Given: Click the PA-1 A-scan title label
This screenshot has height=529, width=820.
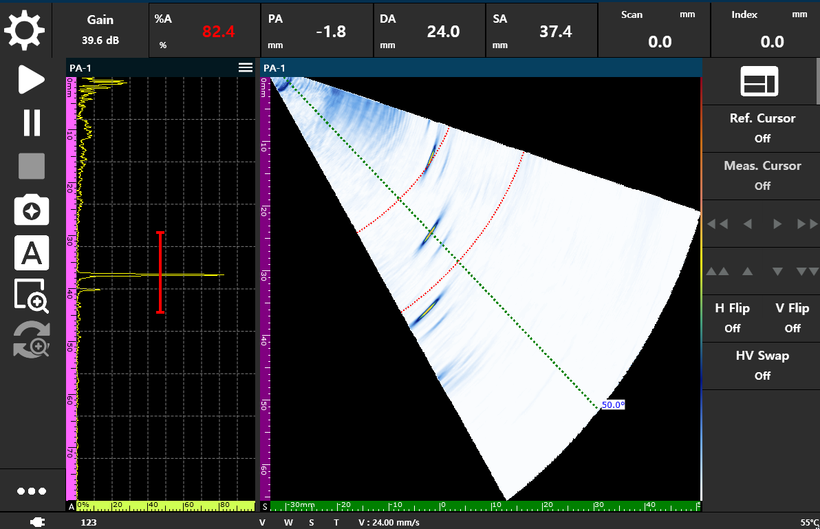Looking at the screenshot, I should [80, 68].
